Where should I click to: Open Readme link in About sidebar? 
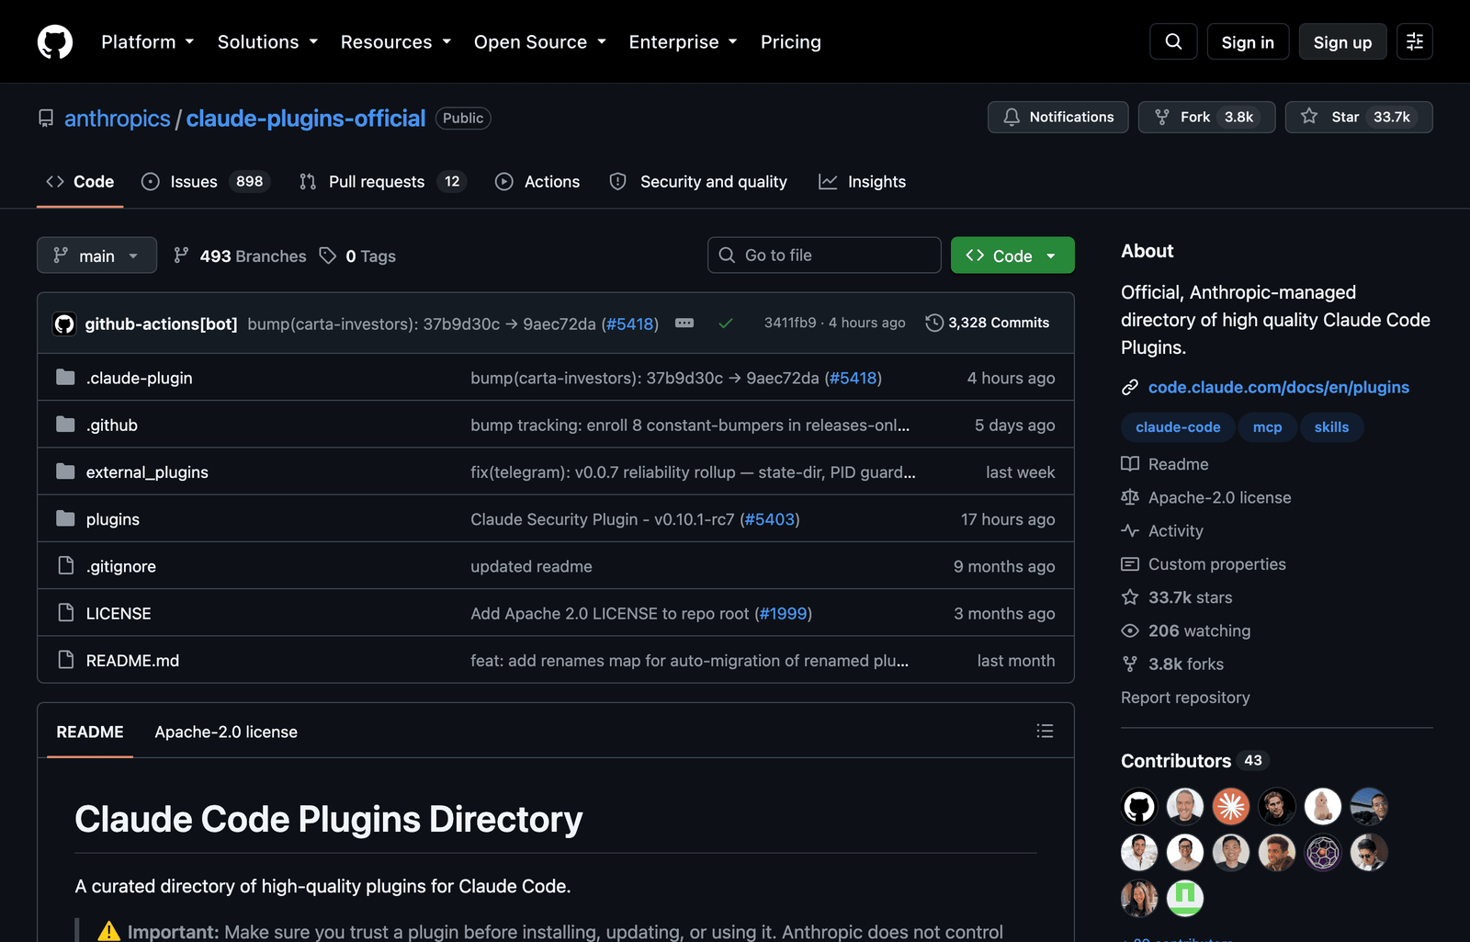[1165, 464]
